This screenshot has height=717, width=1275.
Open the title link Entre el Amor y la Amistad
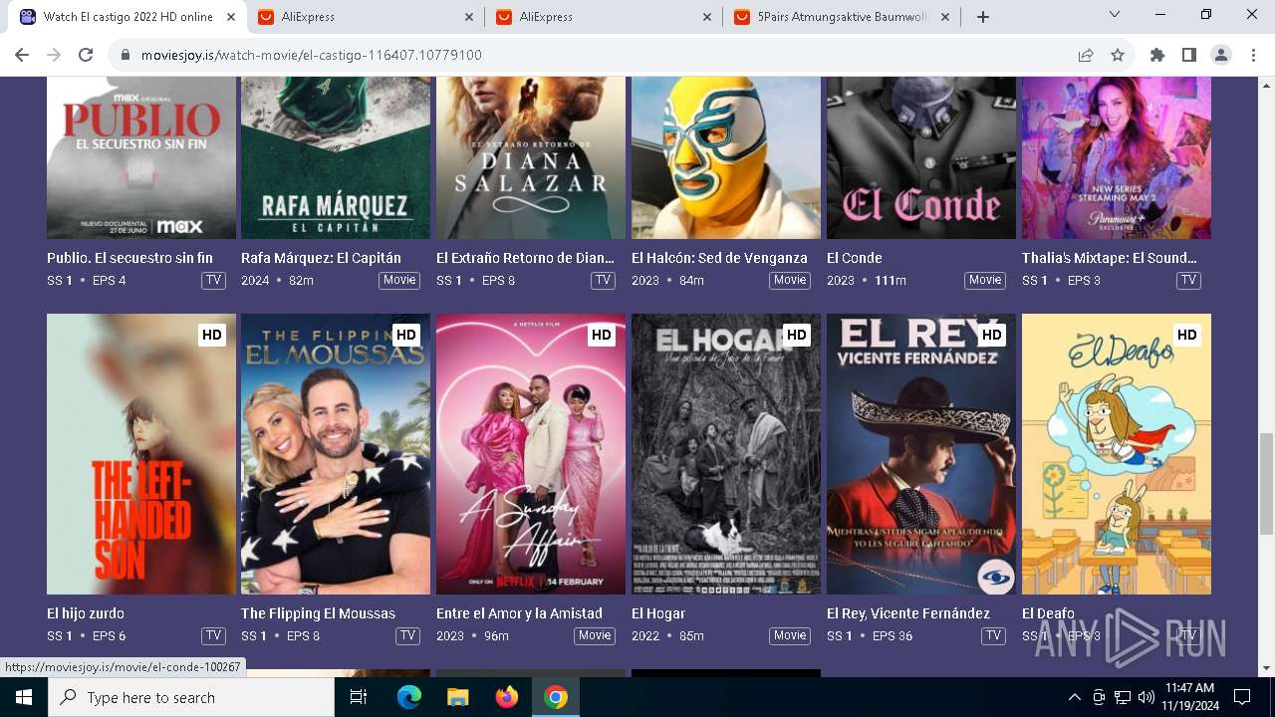519,613
